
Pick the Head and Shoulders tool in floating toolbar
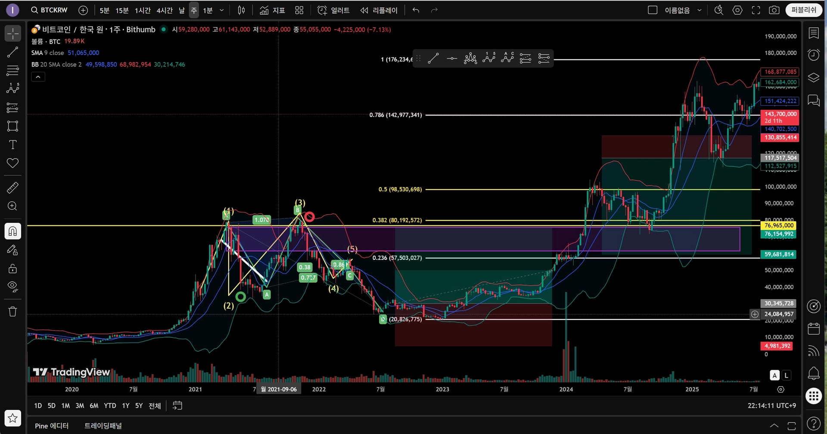[470, 58]
